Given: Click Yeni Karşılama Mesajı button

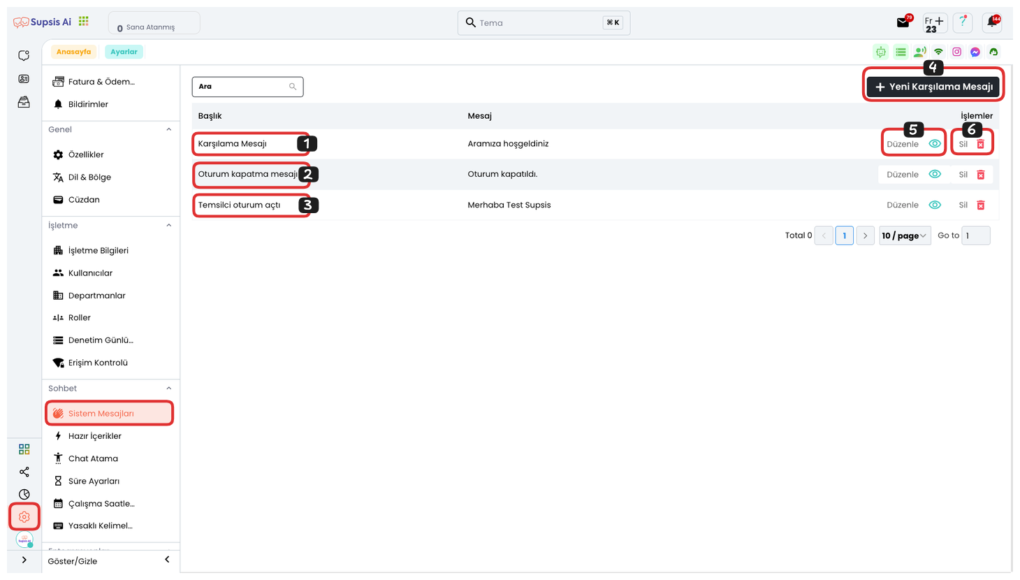Looking at the screenshot, I should [x=933, y=87].
